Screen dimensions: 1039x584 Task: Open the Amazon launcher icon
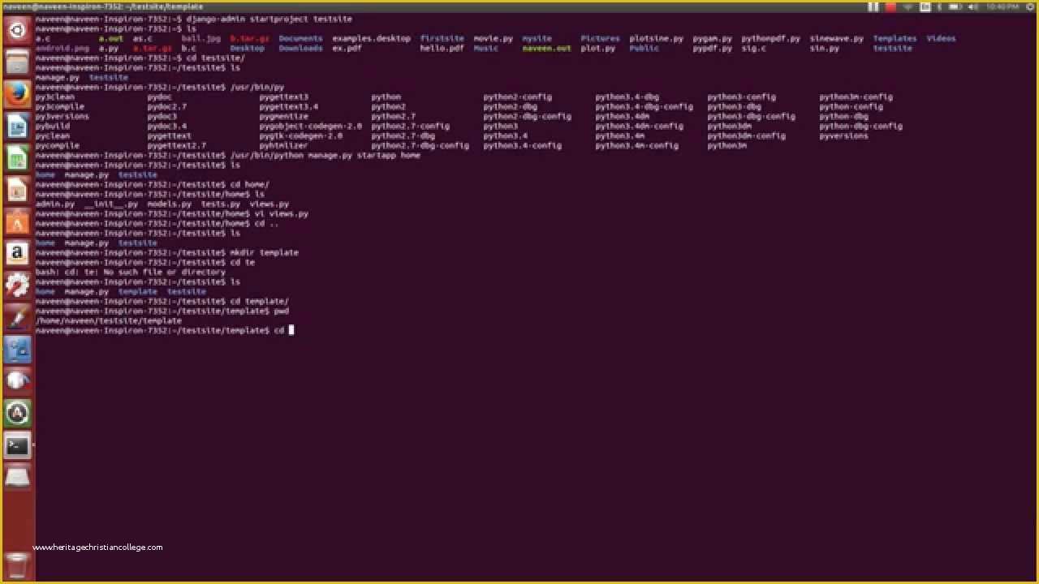17,253
